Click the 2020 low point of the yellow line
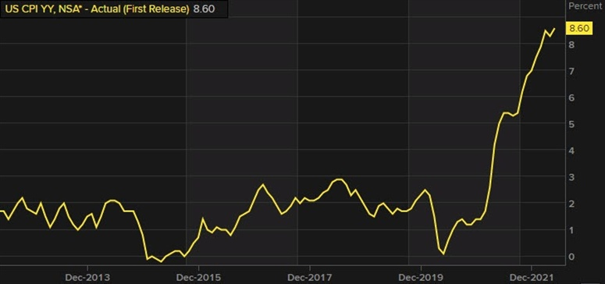Screen dimensions: 605x284 click(x=443, y=254)
